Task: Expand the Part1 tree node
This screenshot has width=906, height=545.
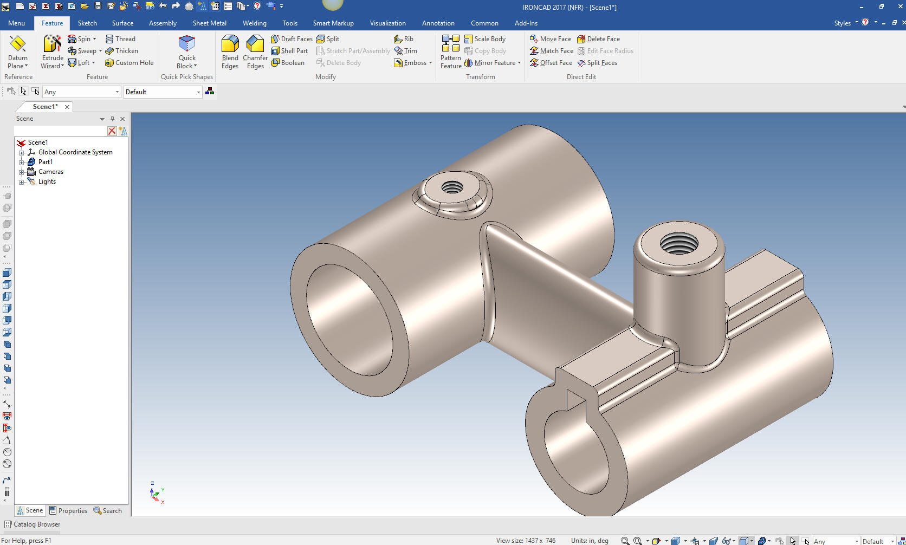Action: click(x=22, y=162)
